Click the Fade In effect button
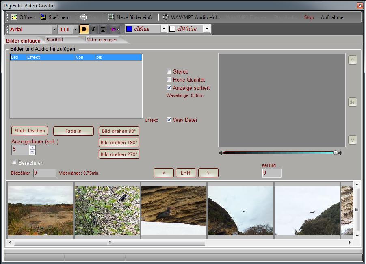 pyautogui.click(x=73, y=131)
